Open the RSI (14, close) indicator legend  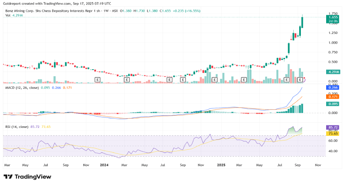[x=16, y=127]
